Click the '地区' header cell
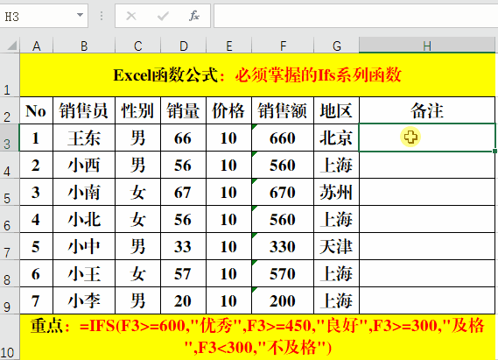This screenshot has width=498, height=360. (336, 110)
